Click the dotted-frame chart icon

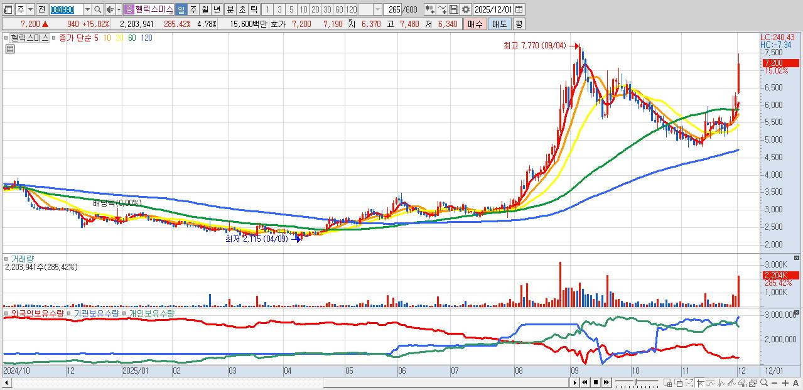coord(689,382)
